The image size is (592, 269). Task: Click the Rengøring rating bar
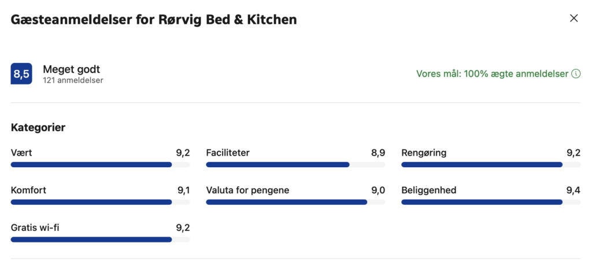[491, 165]
